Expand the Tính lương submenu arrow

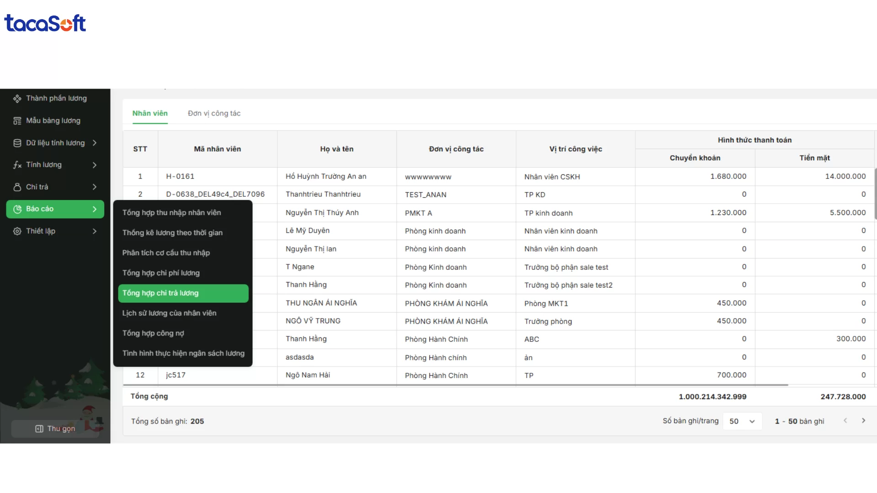coord(95,165)
